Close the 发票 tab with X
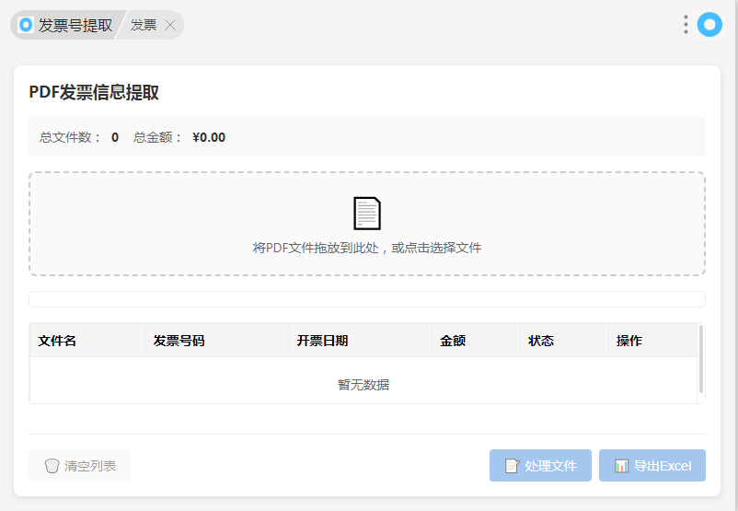Viewport: 738px width, 511px height. (170, 25)
